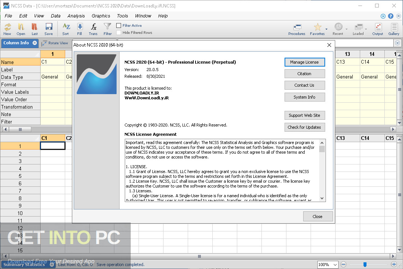Viewport: 403px width, 269px height.
Task: Open the 100% zoom combo box
Action: [x=328, y=265]
